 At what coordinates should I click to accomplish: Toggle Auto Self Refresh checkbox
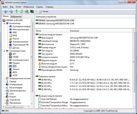40,99
